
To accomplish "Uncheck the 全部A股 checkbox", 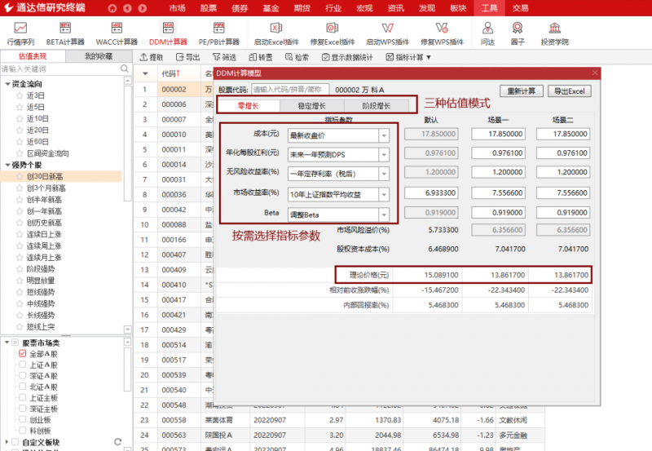I will tap(23, 354).
